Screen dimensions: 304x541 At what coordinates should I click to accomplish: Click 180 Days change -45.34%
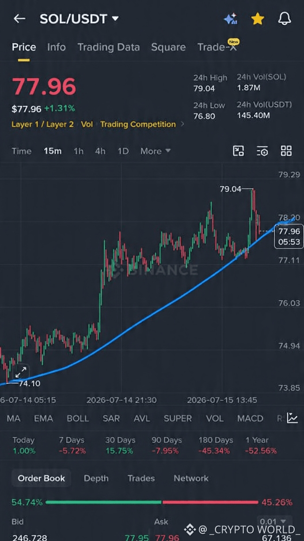[214, 451]
